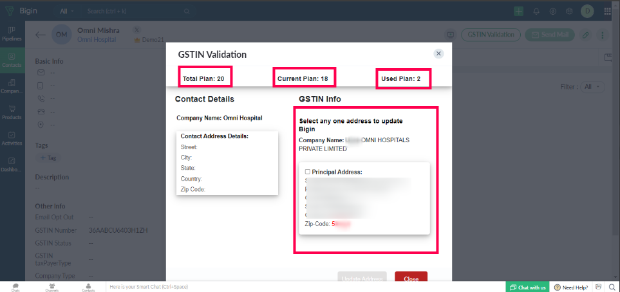This screenshot has height=292, width=620.
Task: Click the Current Plan: 18 text
Action: 303,78
